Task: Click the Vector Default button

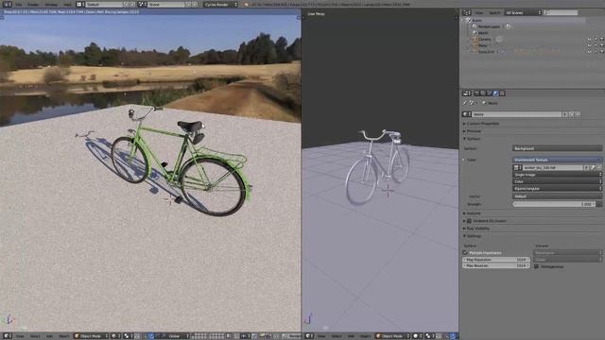Action: pyautogui.click(x=558, y=196)
